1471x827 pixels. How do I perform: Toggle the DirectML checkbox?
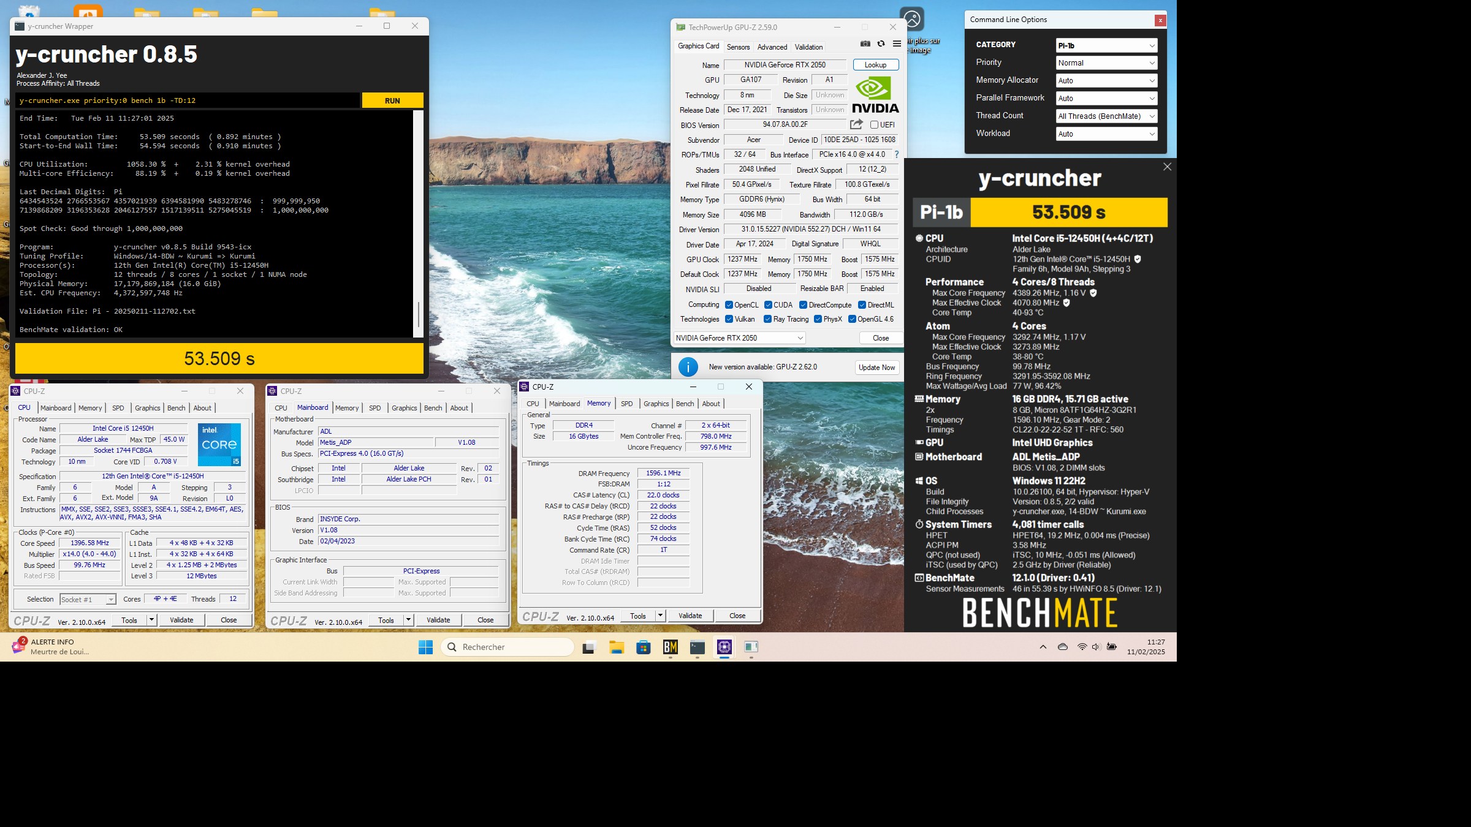[862, 305]
